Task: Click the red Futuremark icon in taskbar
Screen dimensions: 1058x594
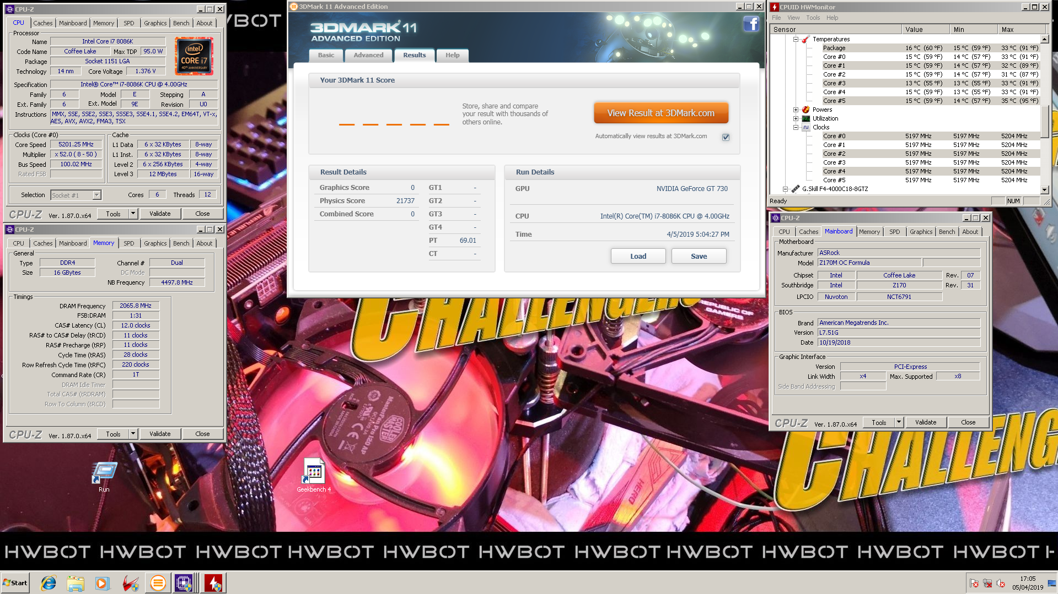Action: pos(130,583)
